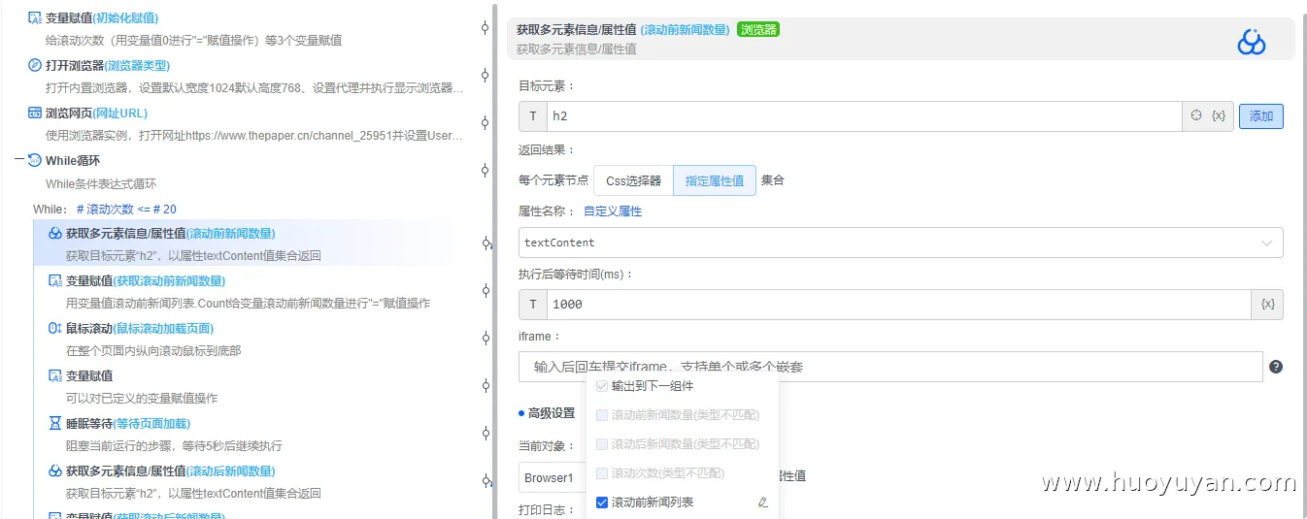Click the (滚动前新闻数量) header link
This screenshot has width=1307, height=519.
pyautogui.click(x=686, y=29)
